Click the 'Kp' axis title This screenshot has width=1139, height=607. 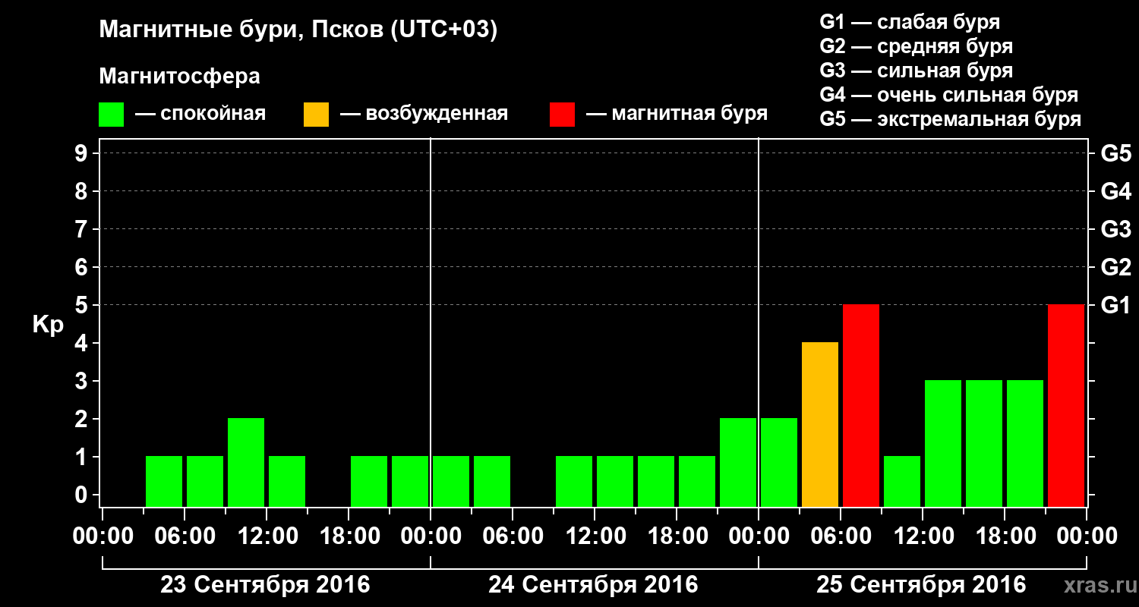[48, 325]
